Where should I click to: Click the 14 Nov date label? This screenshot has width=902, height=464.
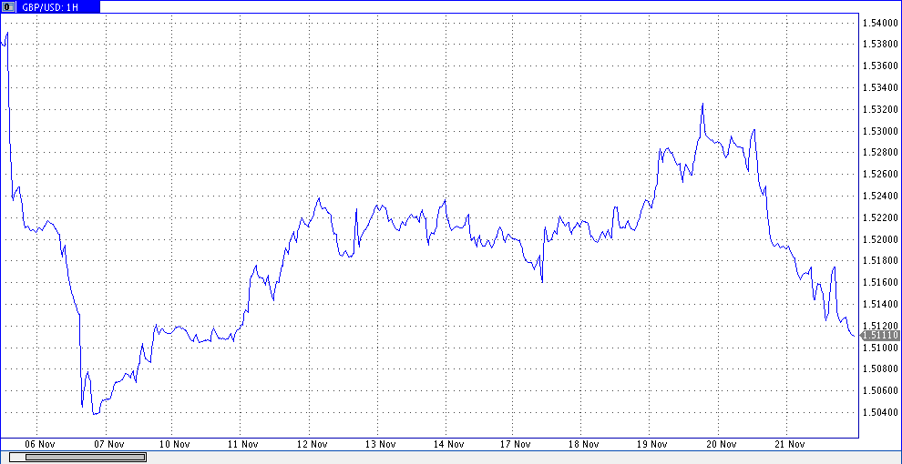point(448,445)
